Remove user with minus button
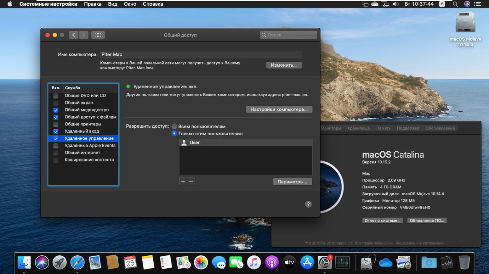This screenshot has width=489, height=274. coord(191,181)
